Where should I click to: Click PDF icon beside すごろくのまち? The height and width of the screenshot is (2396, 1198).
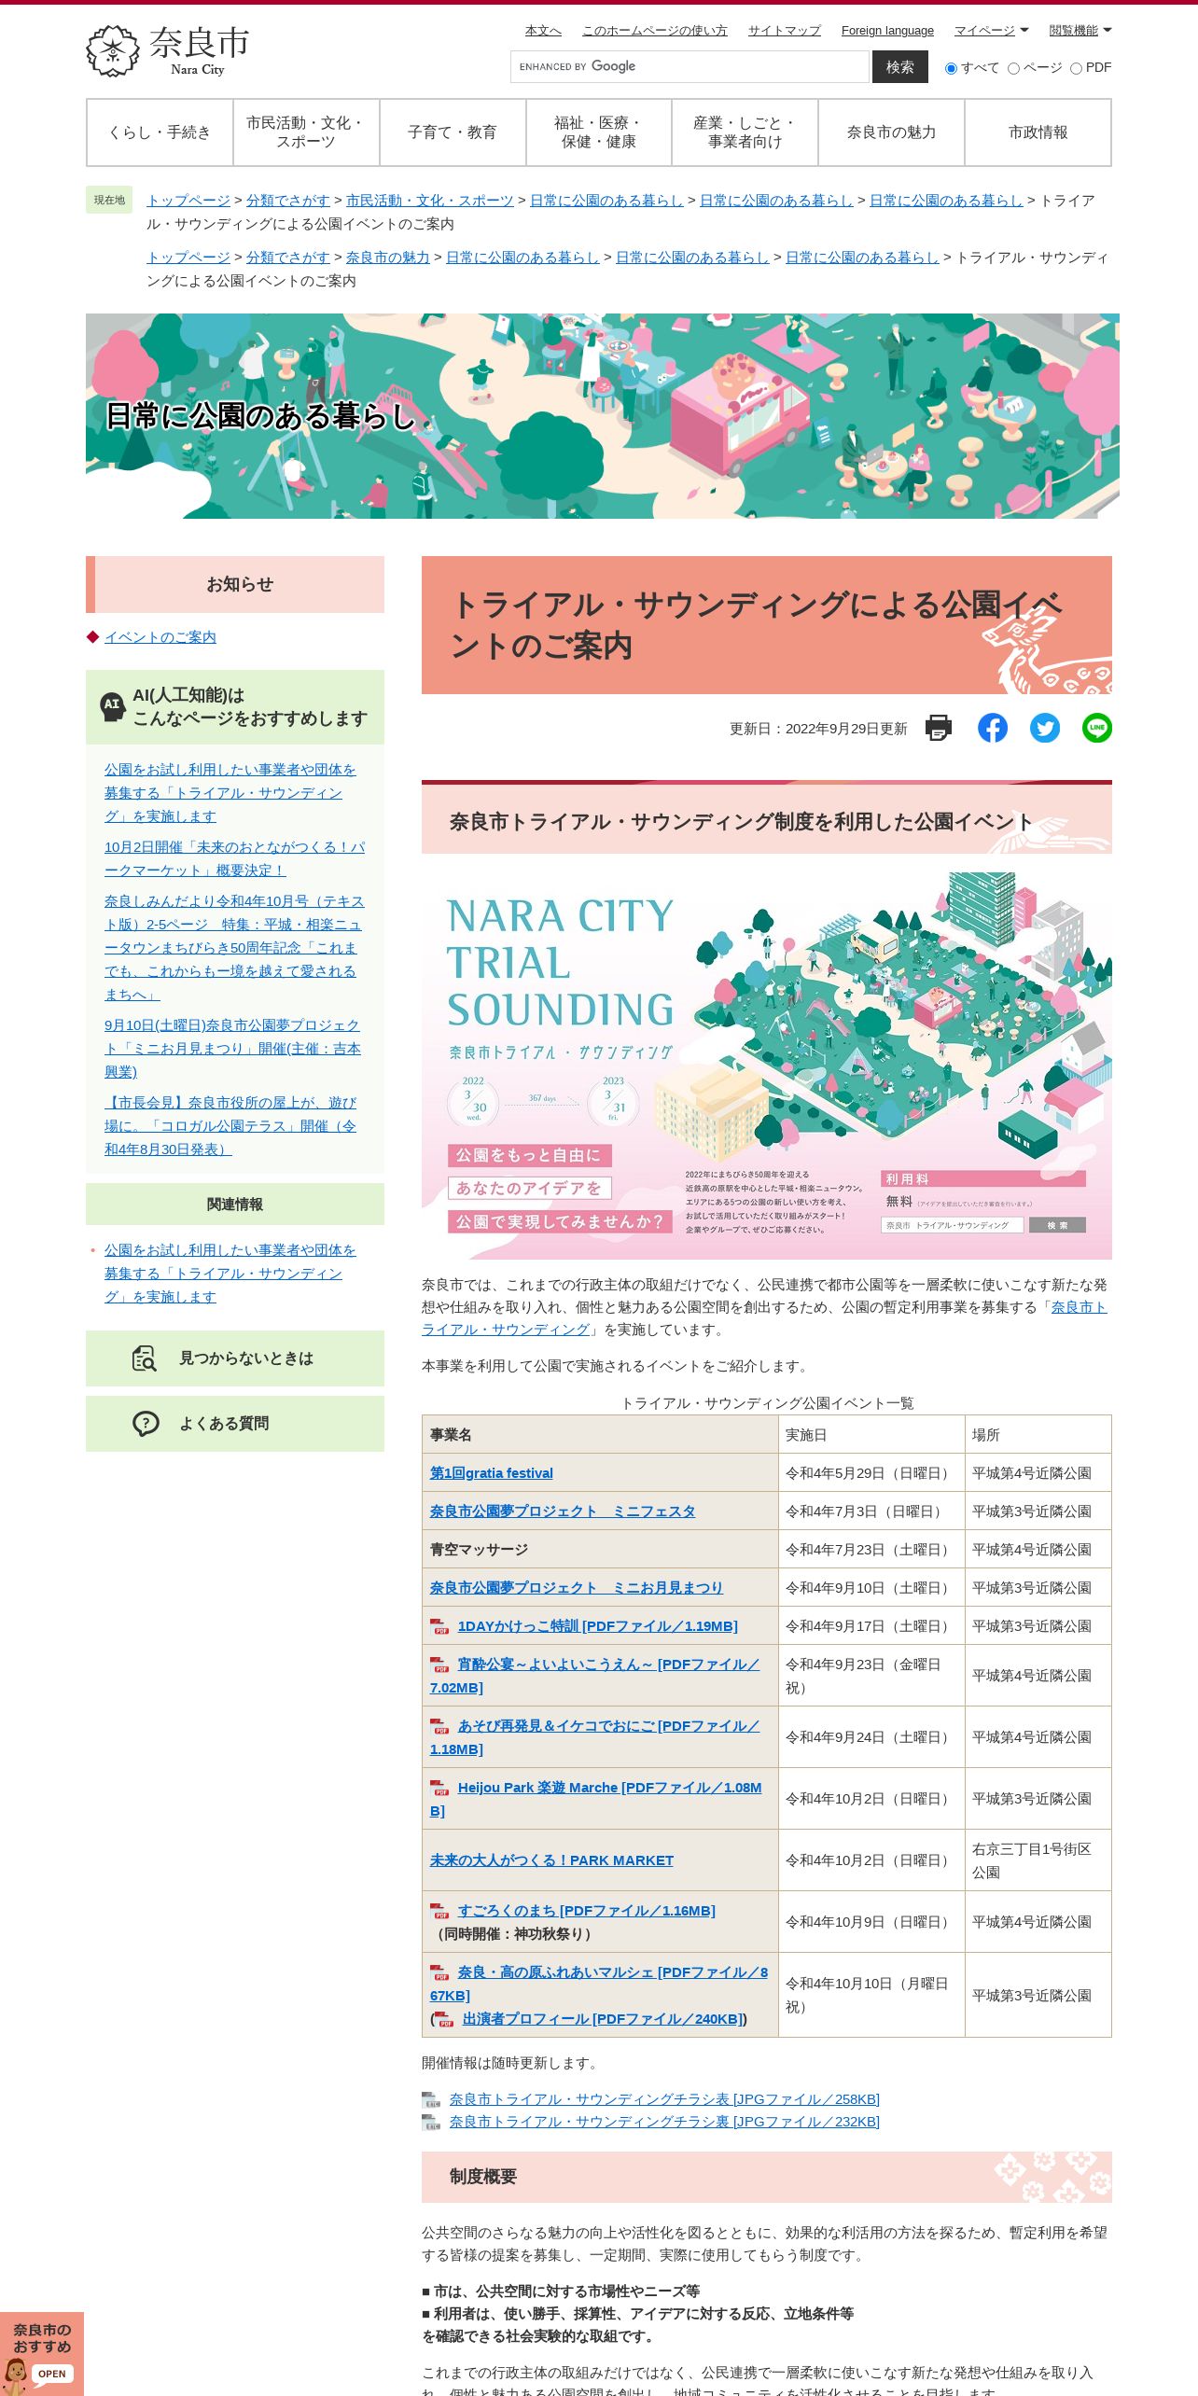tap(439, 1911)
